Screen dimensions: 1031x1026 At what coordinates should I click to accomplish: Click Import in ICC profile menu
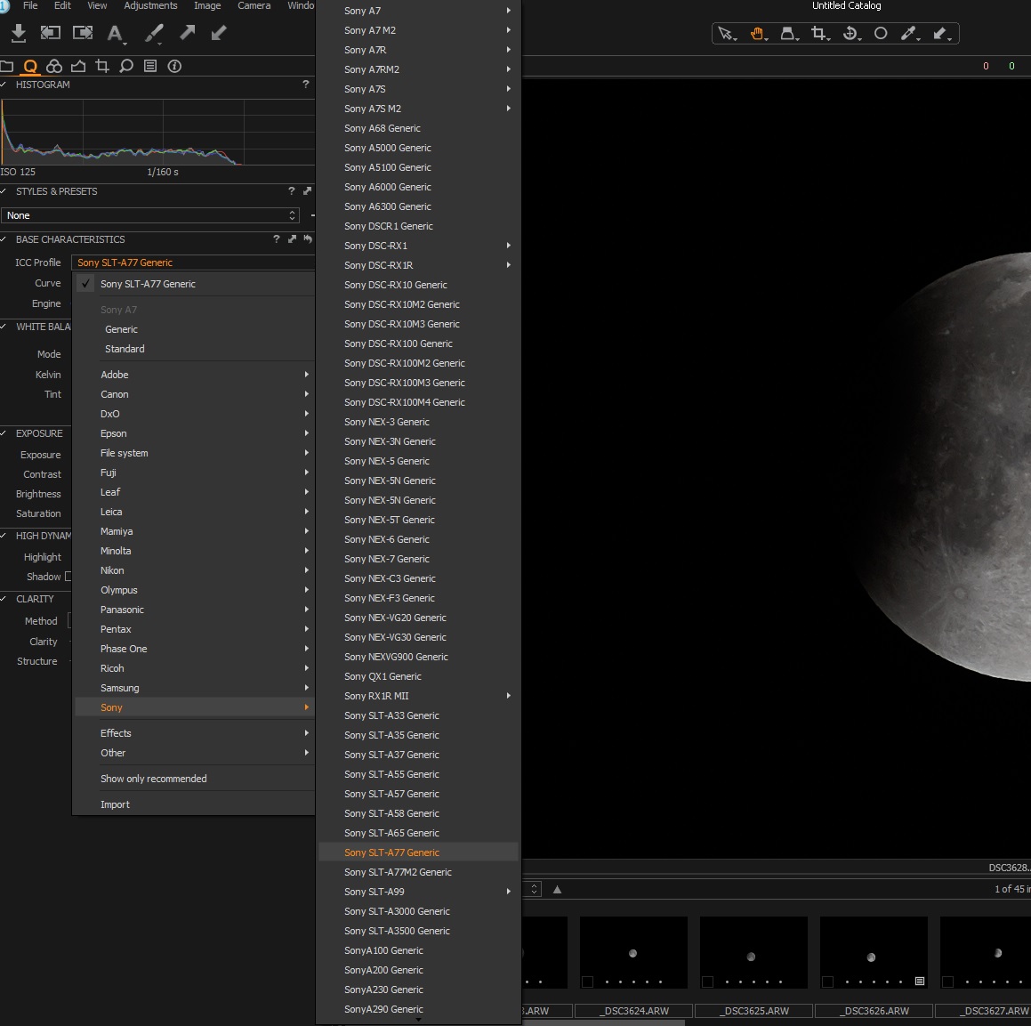click(115, 804)
